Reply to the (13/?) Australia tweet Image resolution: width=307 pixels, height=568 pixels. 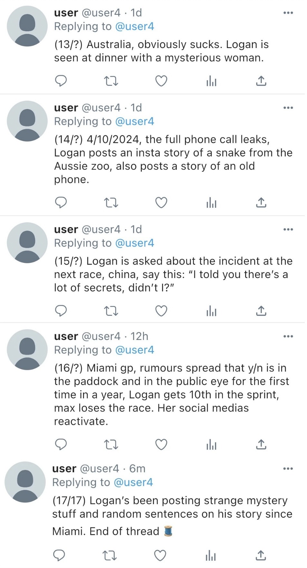[x=61, y=81]
